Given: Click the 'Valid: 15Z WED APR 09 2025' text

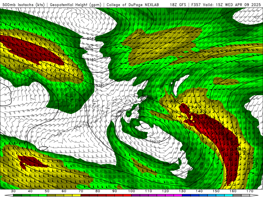Looking at the screenshot, I should [232, 5].
